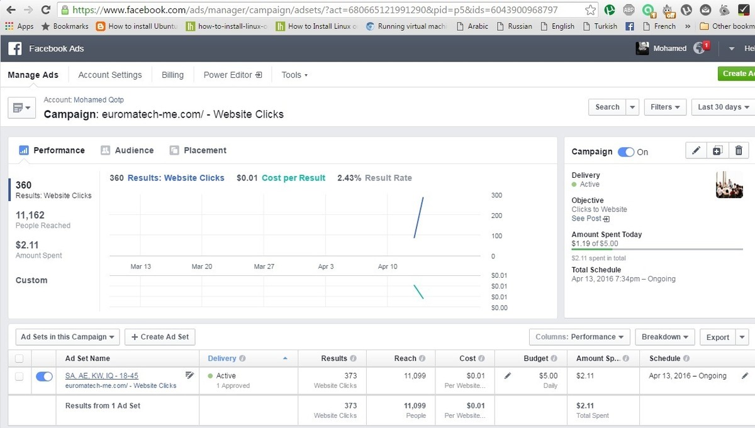Open the Breakdown dropdown
755x428 pixels.
tap(664, 337)
